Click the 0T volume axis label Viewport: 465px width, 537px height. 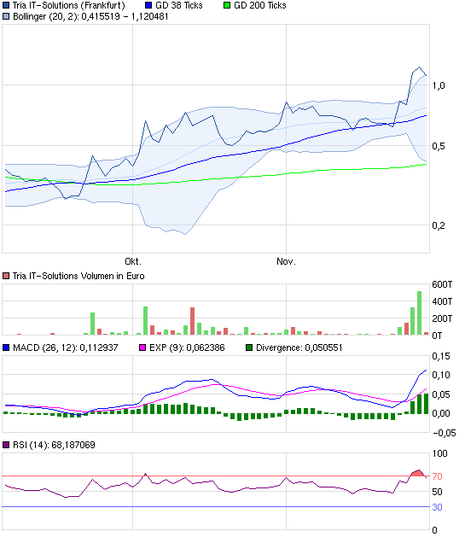tap(438, 336)
